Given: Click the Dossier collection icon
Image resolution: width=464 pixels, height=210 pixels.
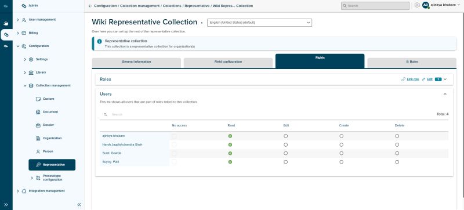Looking at the screenshot, I should pos(38,125).
